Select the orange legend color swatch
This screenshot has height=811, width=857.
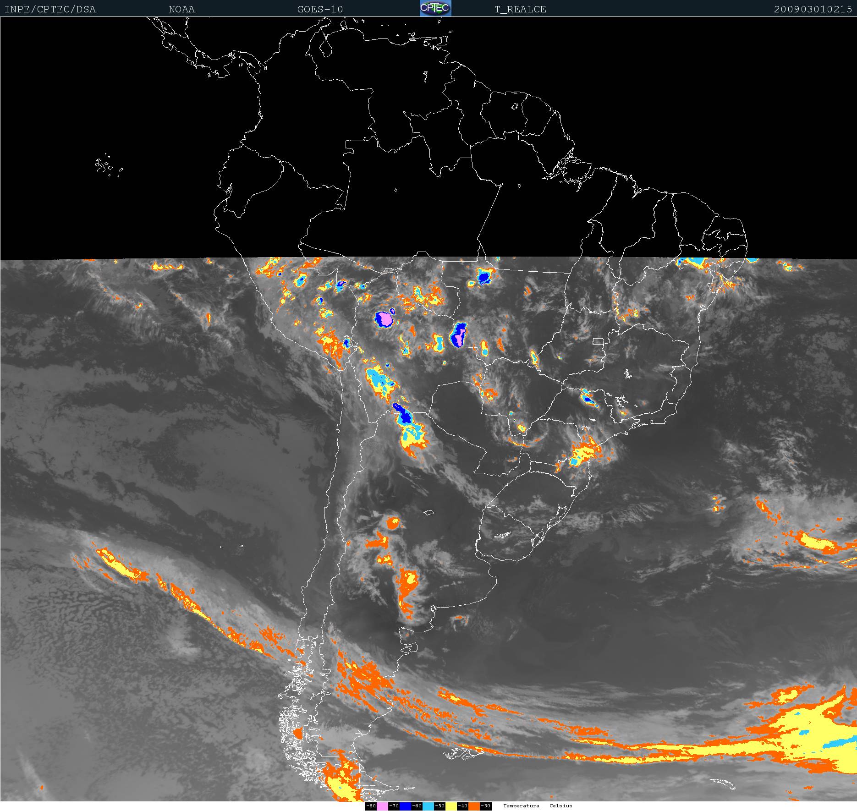point(474,806)
